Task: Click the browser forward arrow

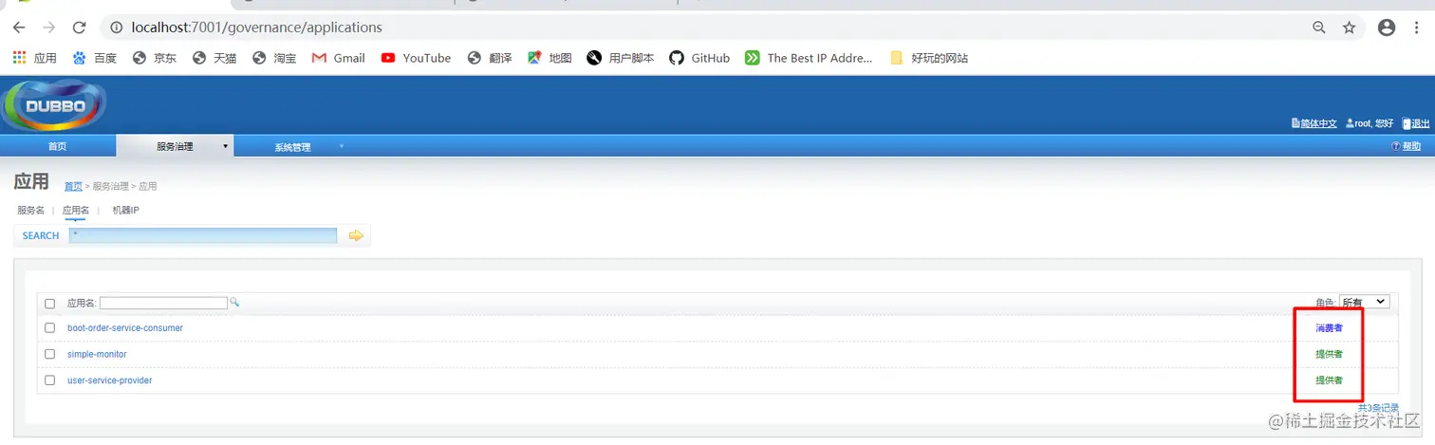Action: [x=48, y=28]
